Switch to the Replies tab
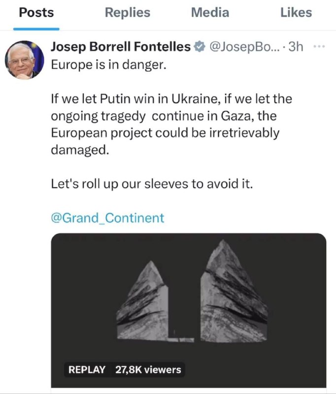 coord(127,12)
